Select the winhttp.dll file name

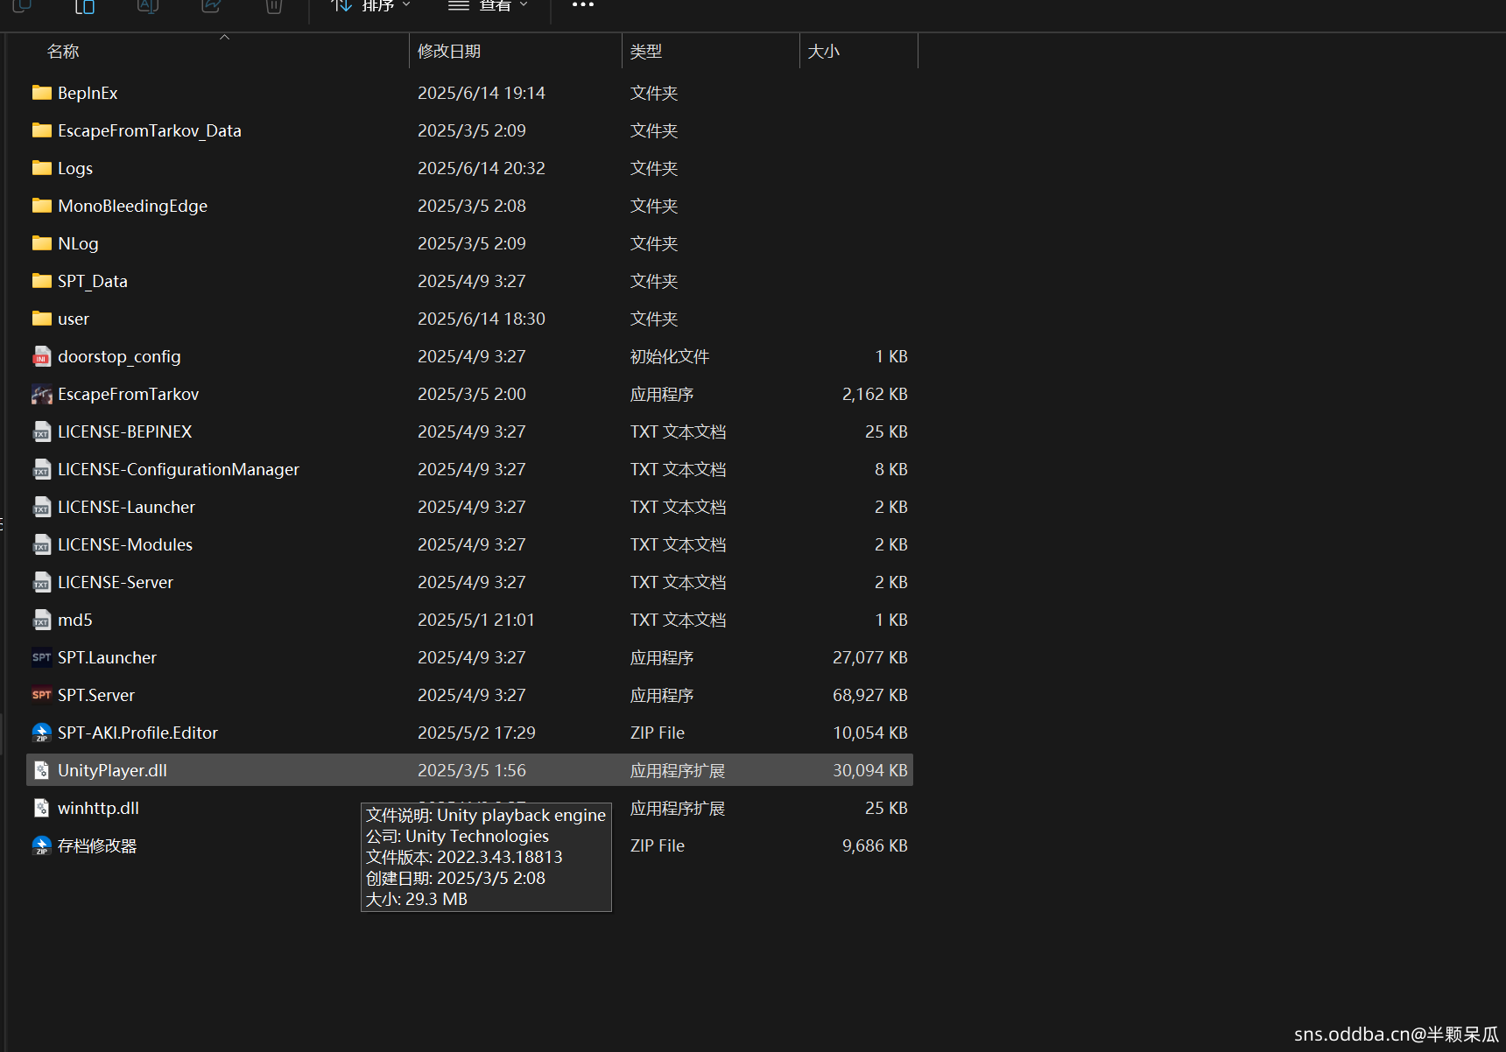click(98, 808)
